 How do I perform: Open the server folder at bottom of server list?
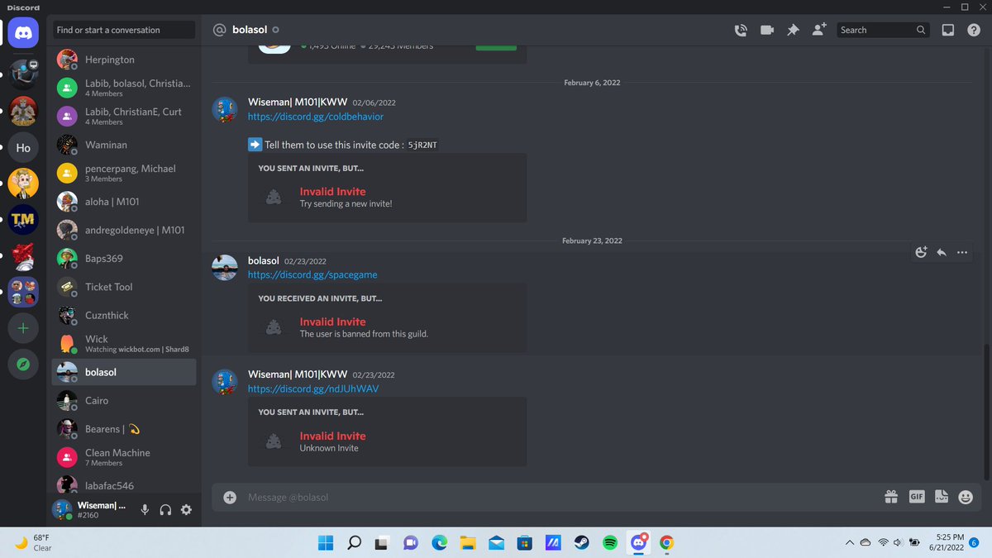coord(23,292)
